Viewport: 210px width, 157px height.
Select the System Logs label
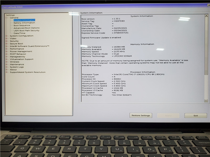pos(17,67)
